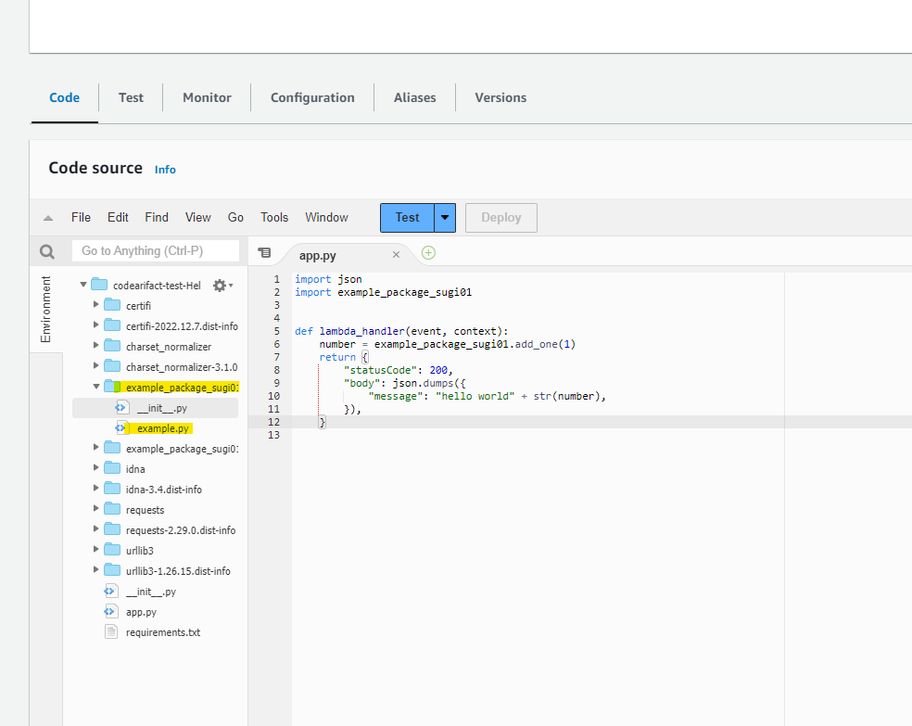Image resolution: width=912 pixels, height=726 pixels.
Task: Open the Window menu
Action: tap(327, 218)
